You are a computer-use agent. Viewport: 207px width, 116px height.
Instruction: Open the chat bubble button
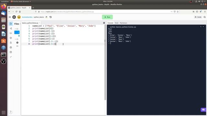(203, 110)
